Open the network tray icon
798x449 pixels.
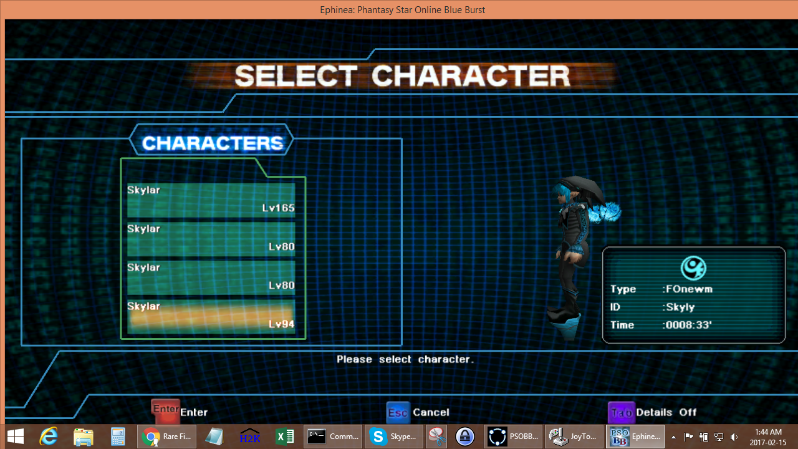click(x=719, y=437)
